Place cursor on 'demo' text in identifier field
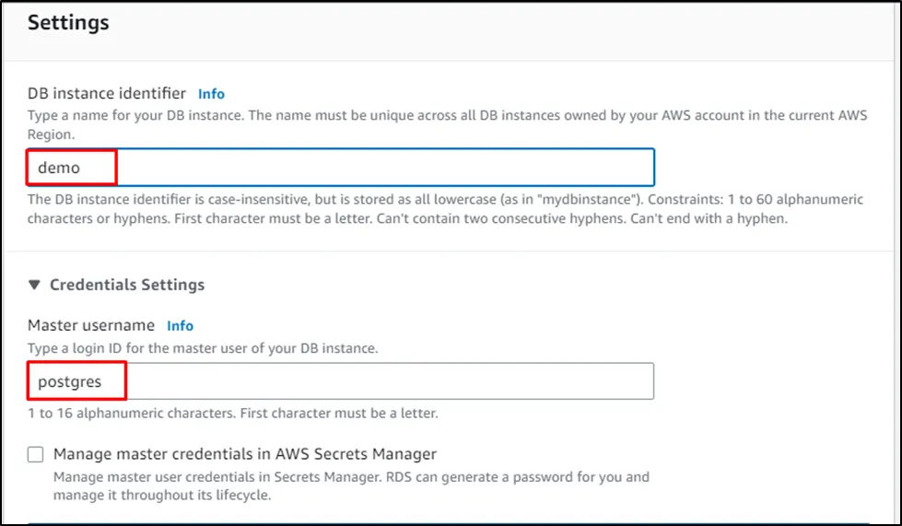902x526 pixels. [59, 168]
